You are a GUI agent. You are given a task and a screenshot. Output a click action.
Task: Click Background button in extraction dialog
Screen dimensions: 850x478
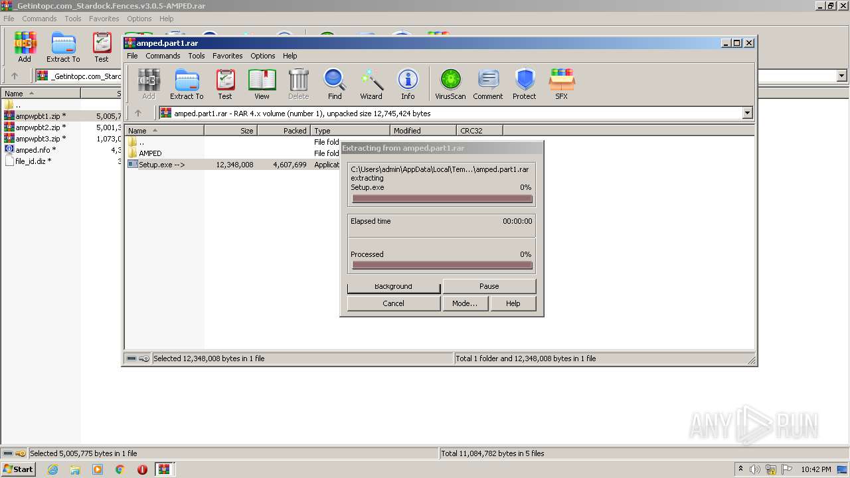pos(393,286)
